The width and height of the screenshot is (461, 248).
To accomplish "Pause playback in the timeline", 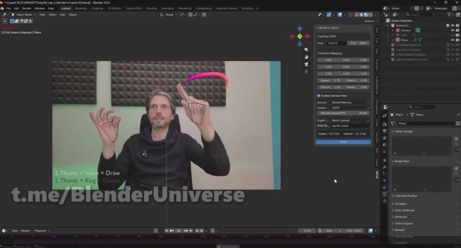I will pos(179,231).
